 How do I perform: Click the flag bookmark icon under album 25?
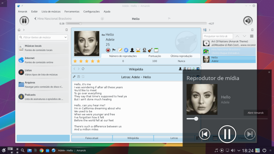(x=114, y=50)
